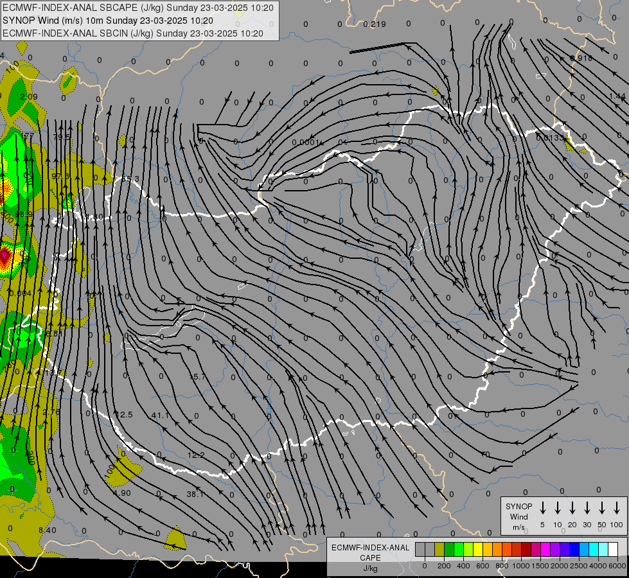
Task: Click the 0.219 value on the map
Action: (x=375, y=24)
